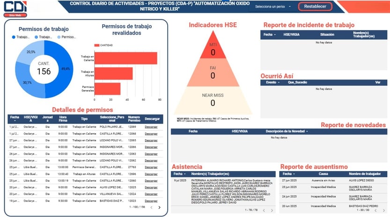This screenshot has width=390, height=220.
Task: Go to previous page of Detalles de permisos
Action: pyautogui.click(x=151, y=207)
